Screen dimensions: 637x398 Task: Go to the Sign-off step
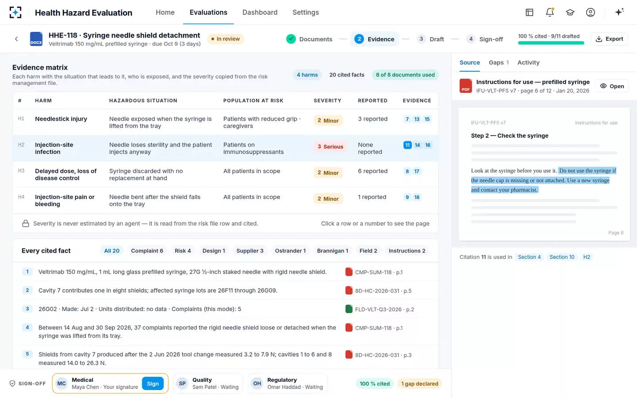(485, 39)
